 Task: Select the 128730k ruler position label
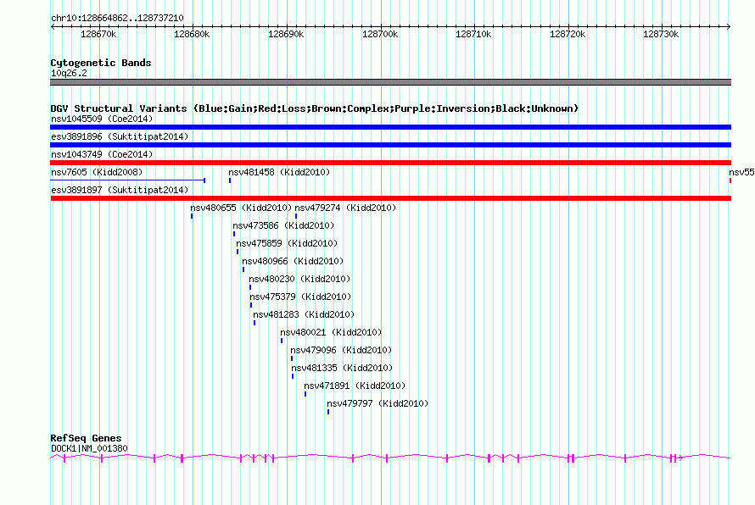click(x=660, y=34)
